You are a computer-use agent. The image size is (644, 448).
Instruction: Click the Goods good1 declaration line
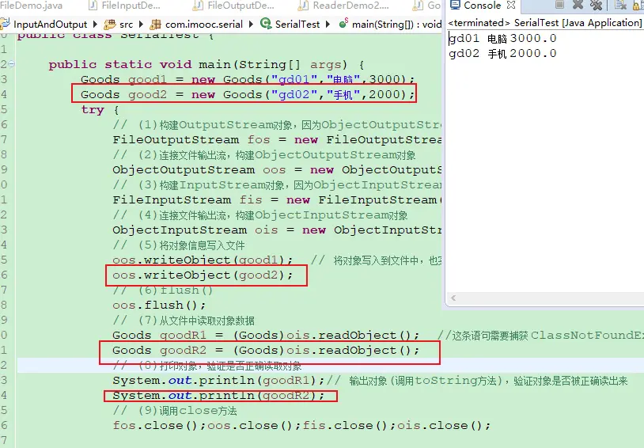tap(248, 79)
